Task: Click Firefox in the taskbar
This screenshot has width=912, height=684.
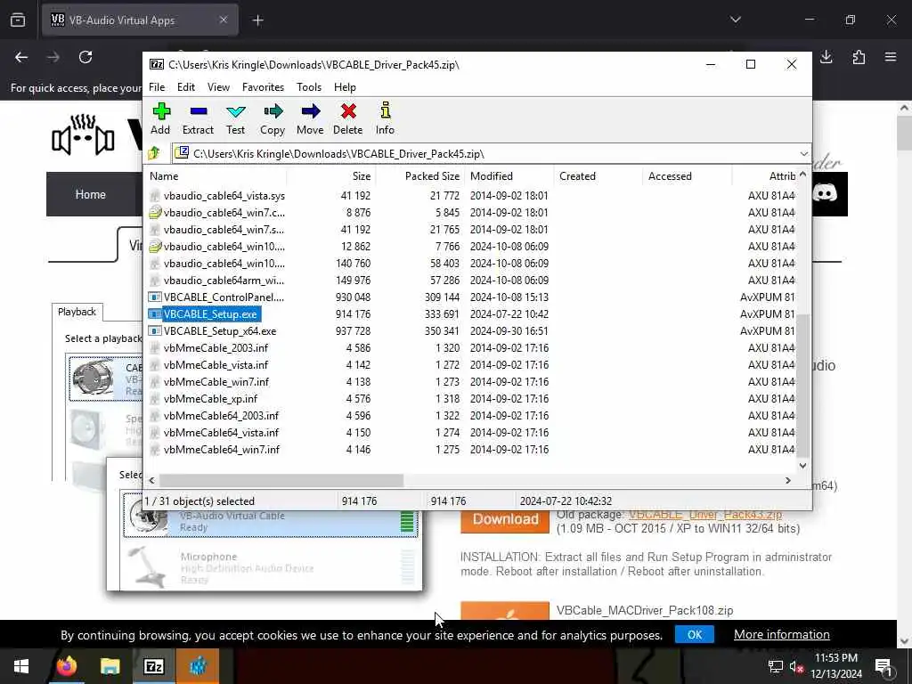Action: pos(66,666)
